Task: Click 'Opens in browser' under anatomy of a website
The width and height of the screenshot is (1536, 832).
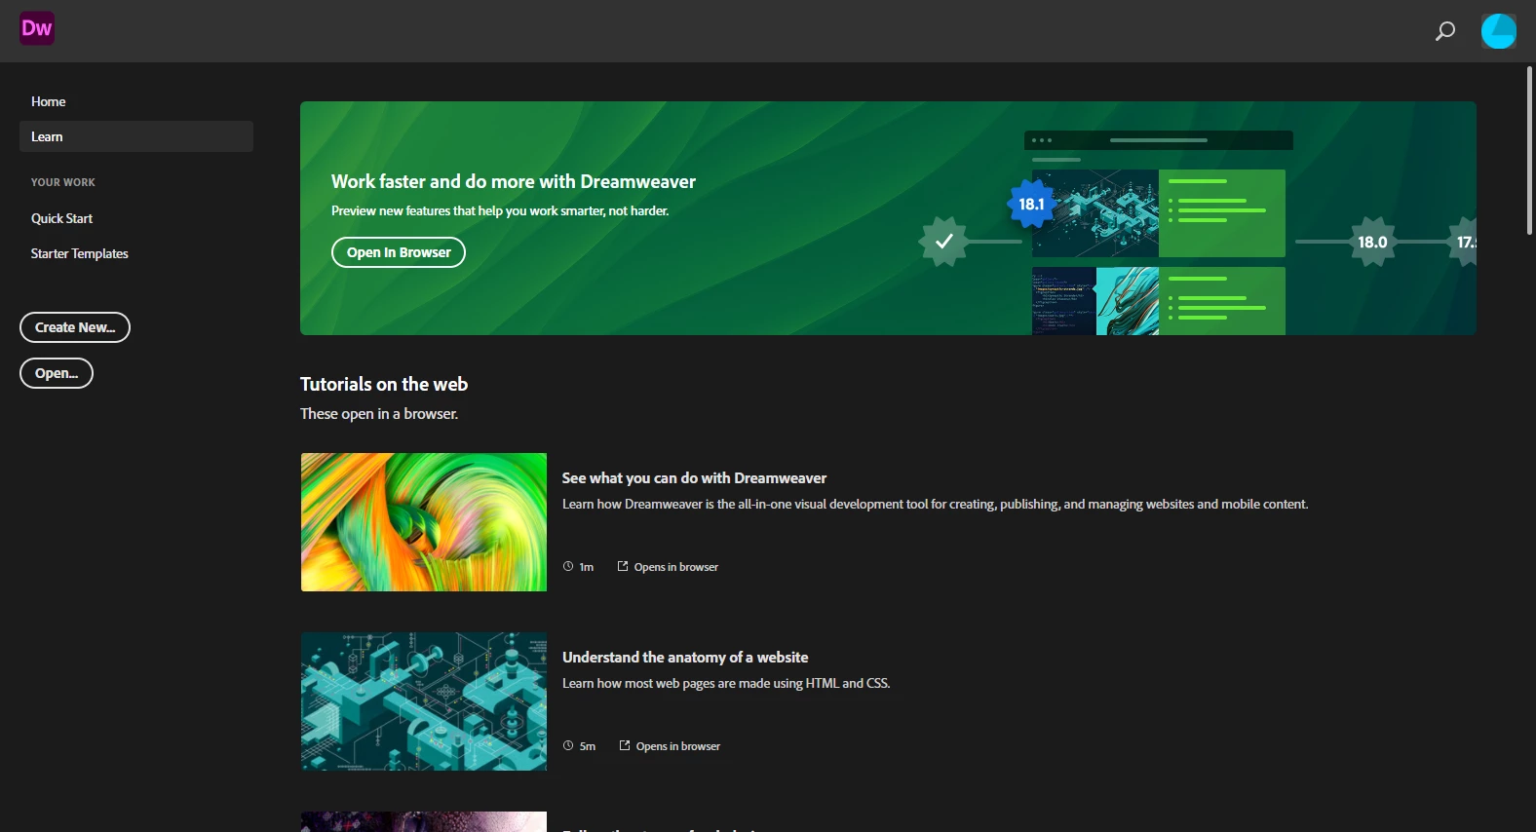Action: 678,746
